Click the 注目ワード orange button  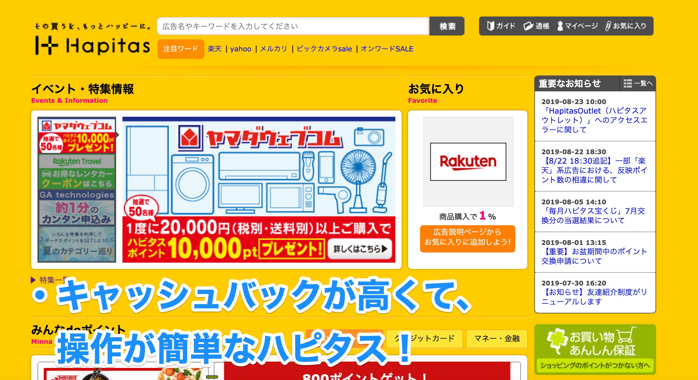tap(181, 49)
